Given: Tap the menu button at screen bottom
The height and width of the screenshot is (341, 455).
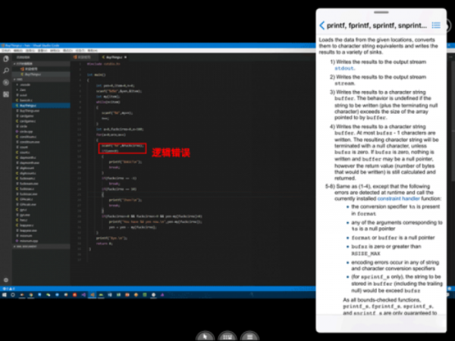Looking at the screenshot, I should 249,336.
